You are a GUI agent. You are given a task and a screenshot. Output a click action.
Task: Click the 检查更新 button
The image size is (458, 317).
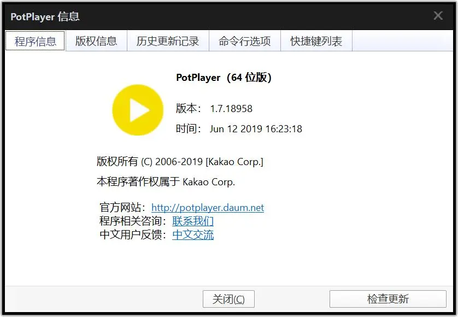pos(388,299)
